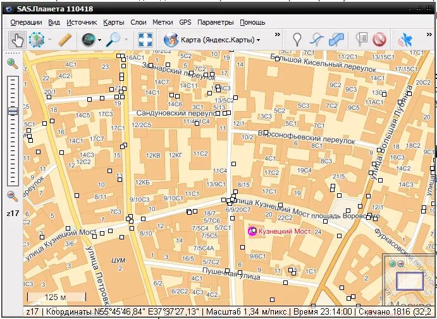437x319 pixels.
Task: Zoom out with the red minus magnifier
Action: pyautogui.click(x=13, y=196)
